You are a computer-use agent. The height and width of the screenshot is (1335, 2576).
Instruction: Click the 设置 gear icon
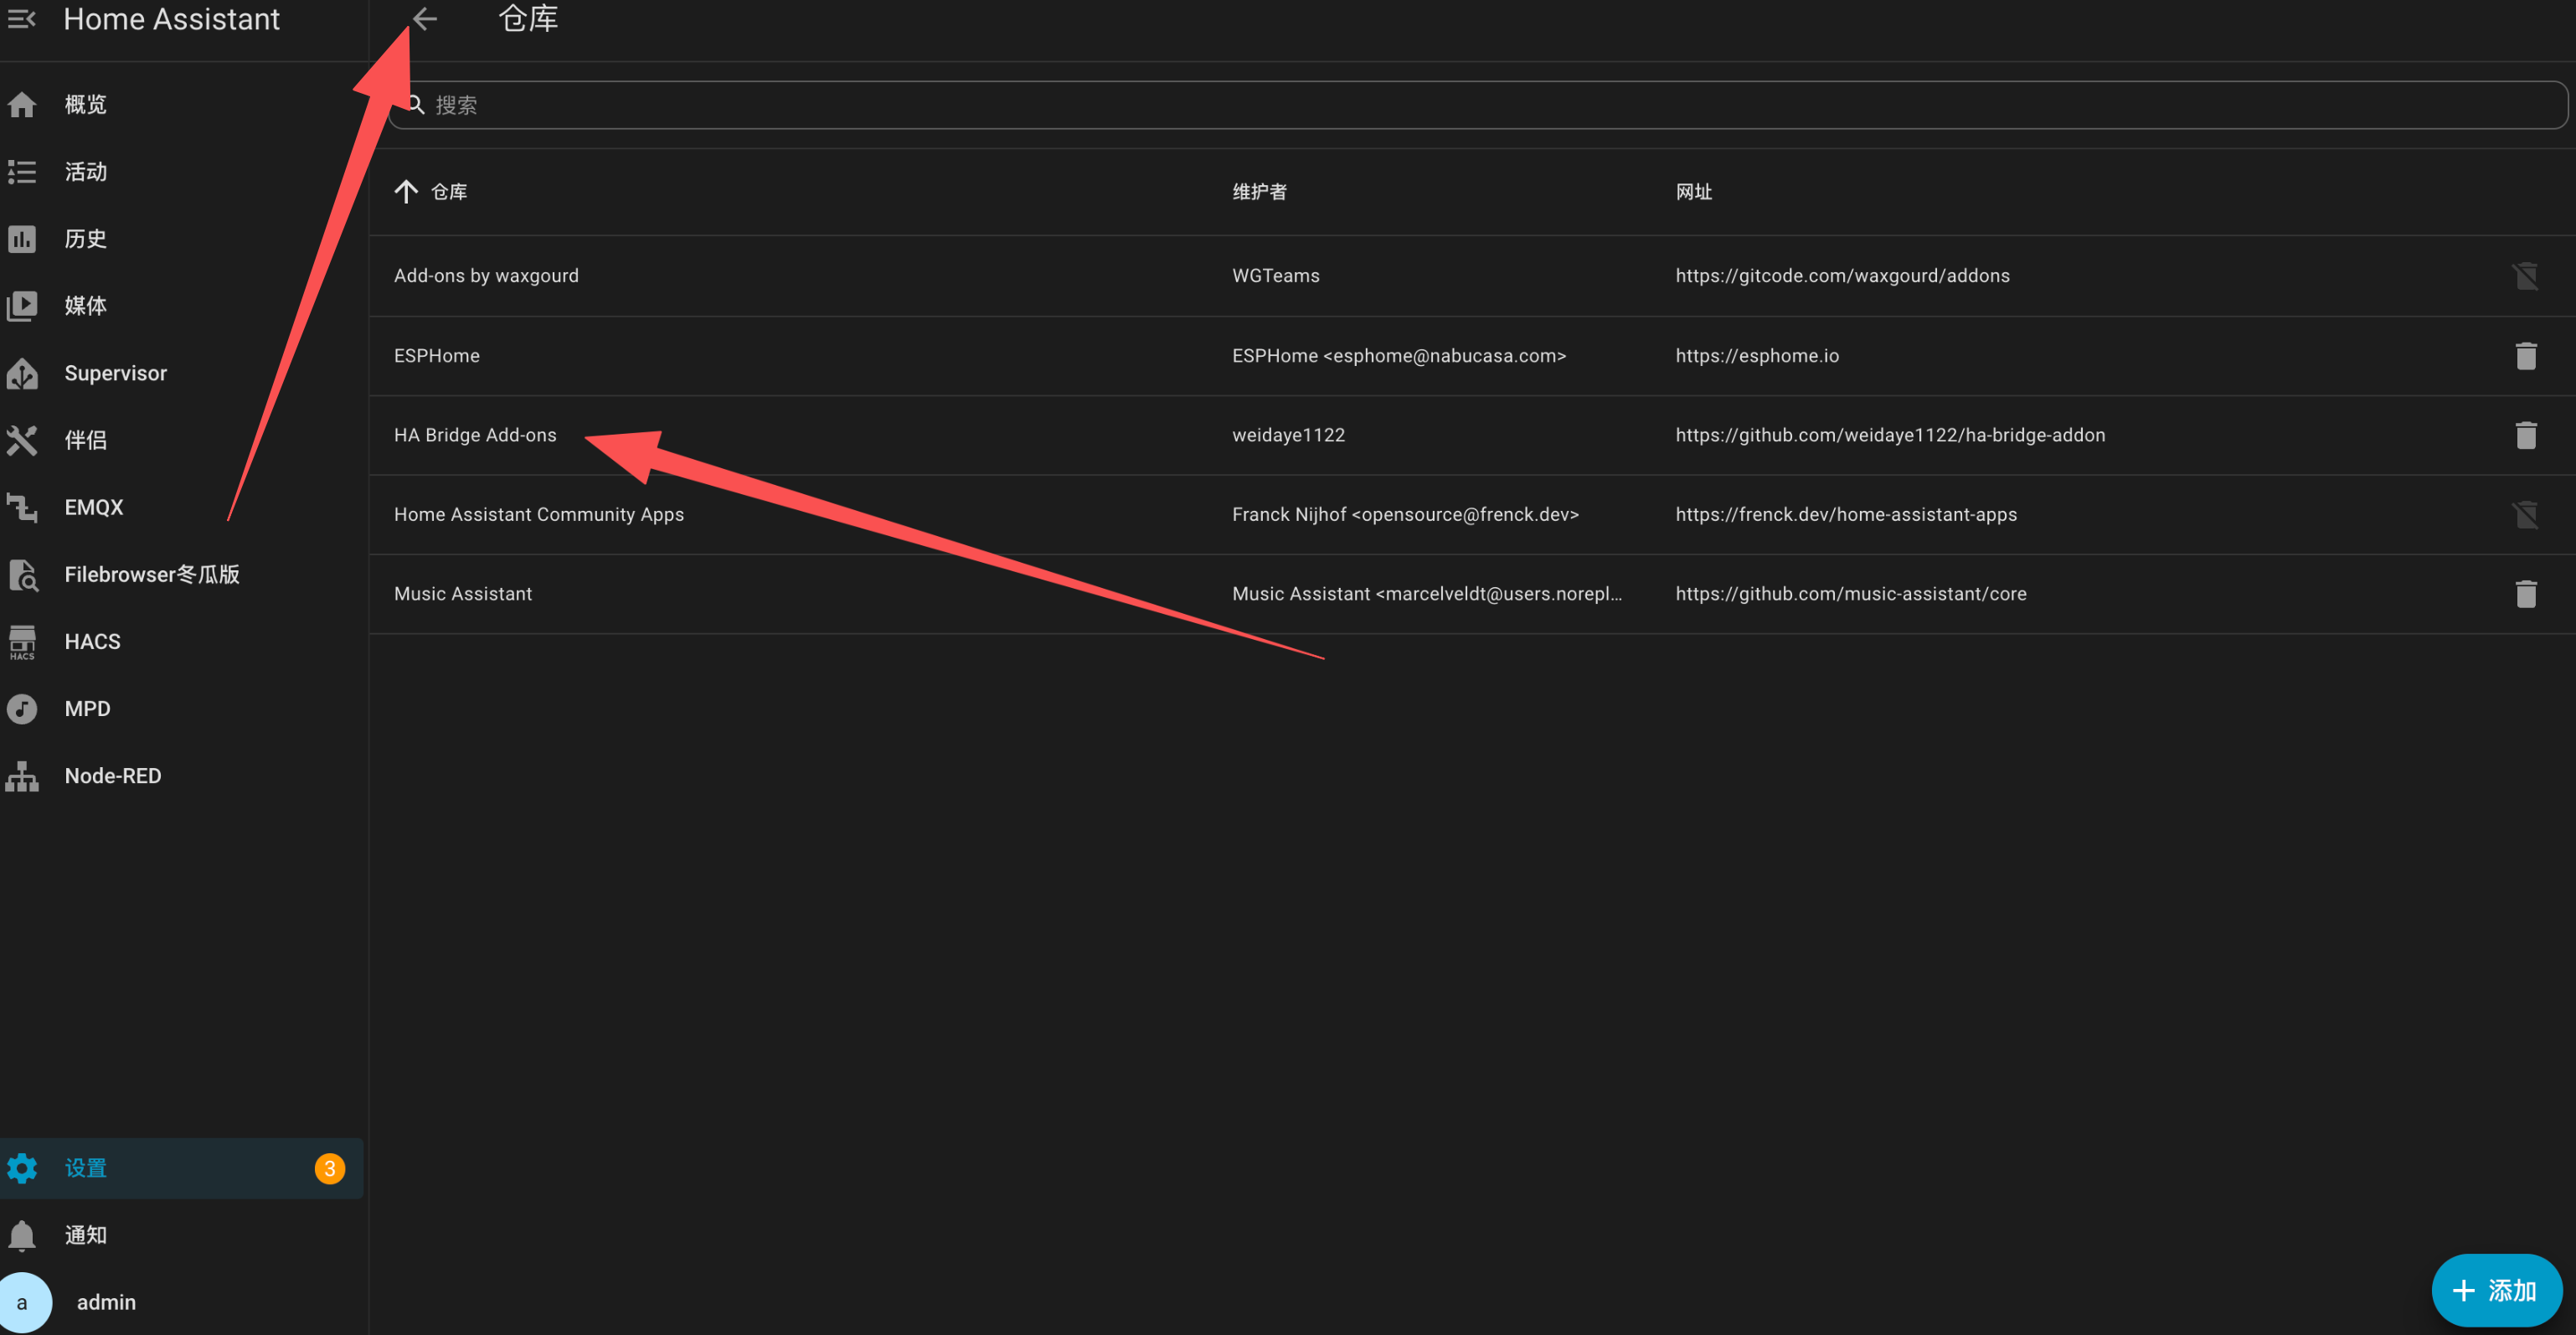tap(22, 1168)
